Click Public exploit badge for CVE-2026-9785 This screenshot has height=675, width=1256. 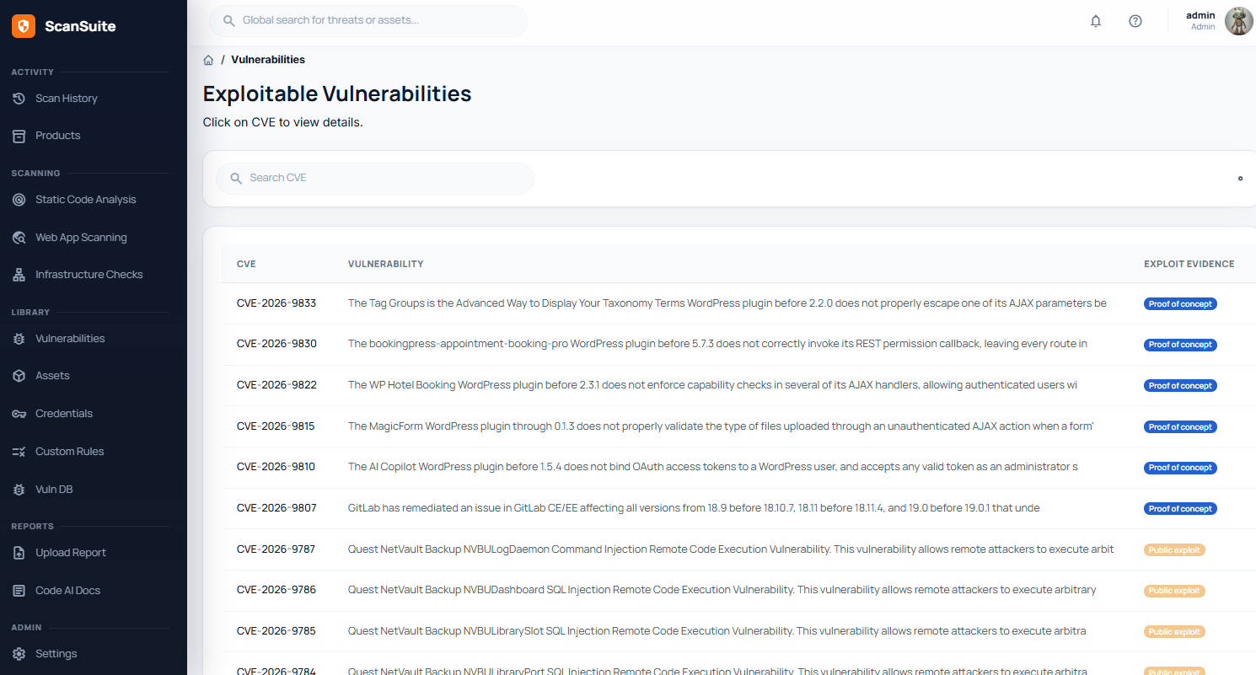[1174, 632]
